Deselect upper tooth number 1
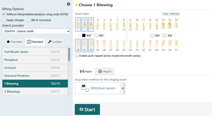This screenshot has width=212, height=116. [x=78, y=25]
